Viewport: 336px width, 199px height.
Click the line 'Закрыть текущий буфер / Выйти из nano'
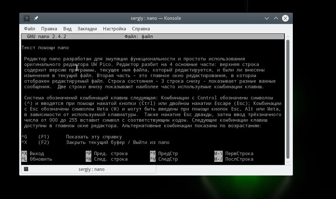point(118,142)
